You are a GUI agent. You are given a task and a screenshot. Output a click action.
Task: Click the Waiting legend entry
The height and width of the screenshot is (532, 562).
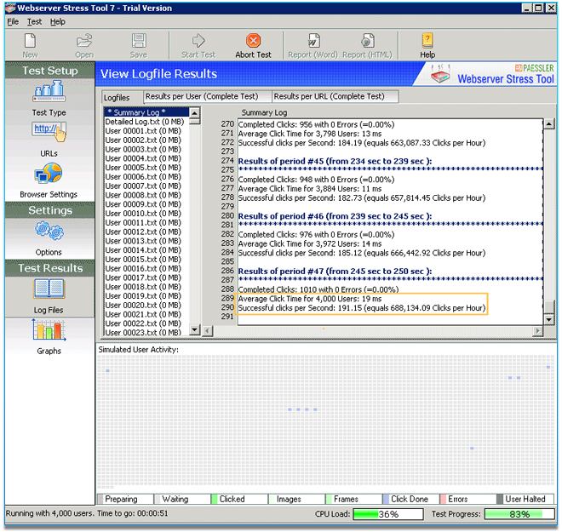click(x=182, y=499)
